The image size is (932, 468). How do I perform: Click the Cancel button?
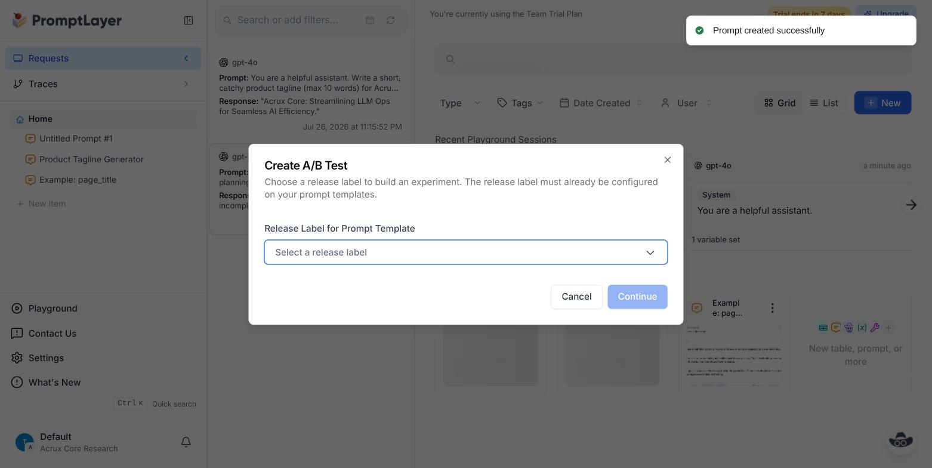(576, 297)
